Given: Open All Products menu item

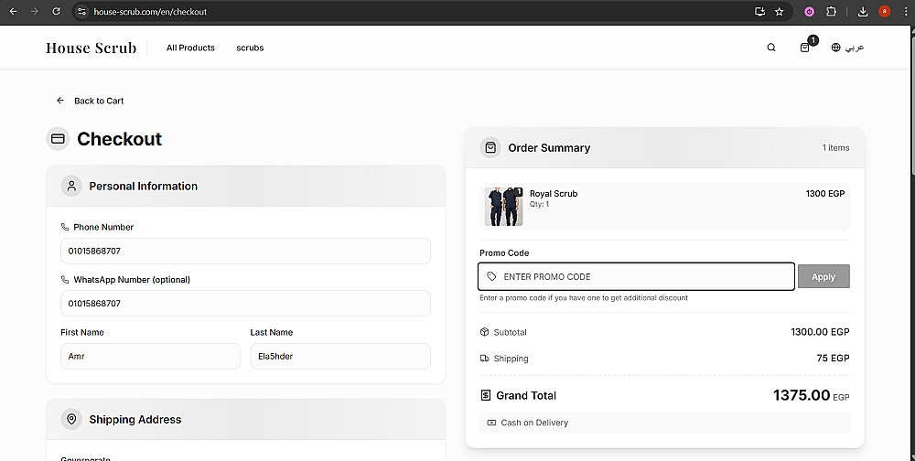Looking at the screenshot, I should [x=190, y=48].
